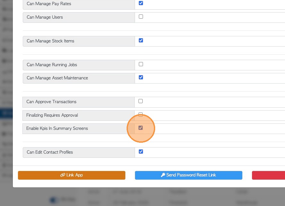
Task: Click the chain-link icon on Link App
Action: pyautogui.click(x=63, y=175)
